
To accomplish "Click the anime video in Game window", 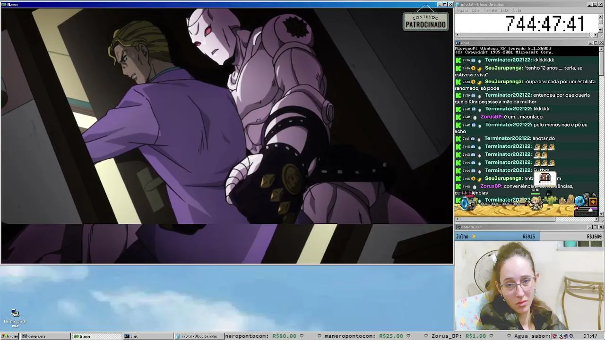I will click(227, 136).
